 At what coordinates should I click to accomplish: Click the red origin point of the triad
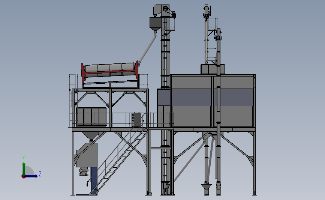pos(23,177)
